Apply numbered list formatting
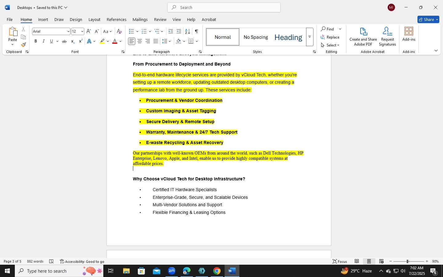The image size is (443, 277). [x=144, y=31]
